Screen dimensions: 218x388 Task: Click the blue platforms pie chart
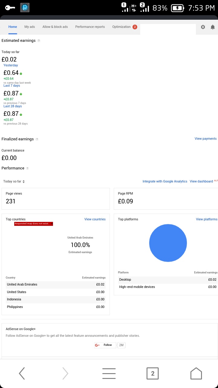[168, 243]
